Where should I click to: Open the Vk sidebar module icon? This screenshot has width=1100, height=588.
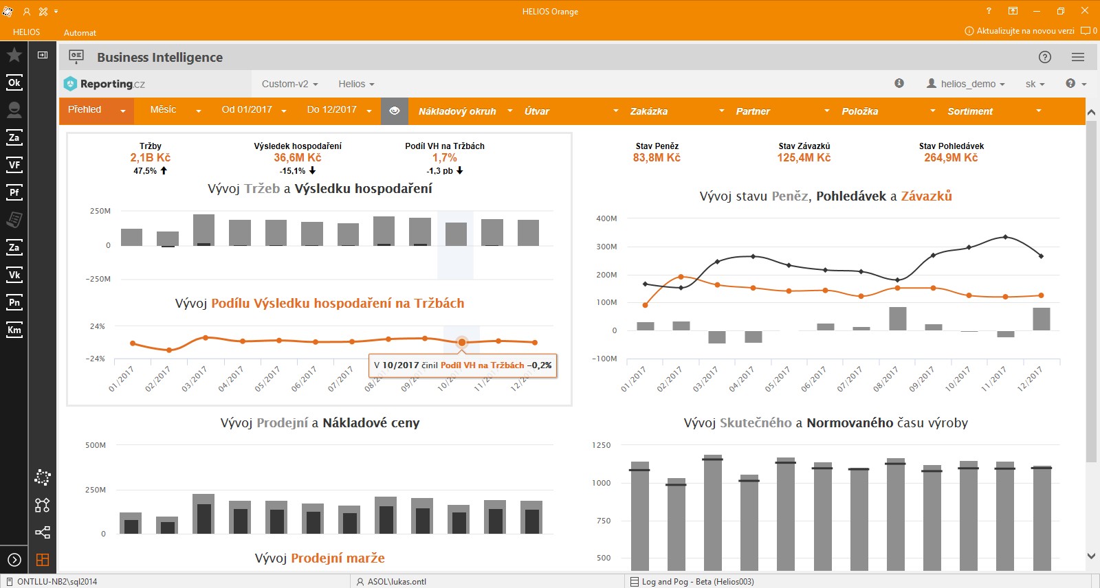pos(14,275)
